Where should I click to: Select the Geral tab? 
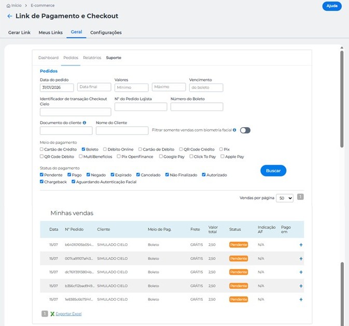click(x=76, y=32)
